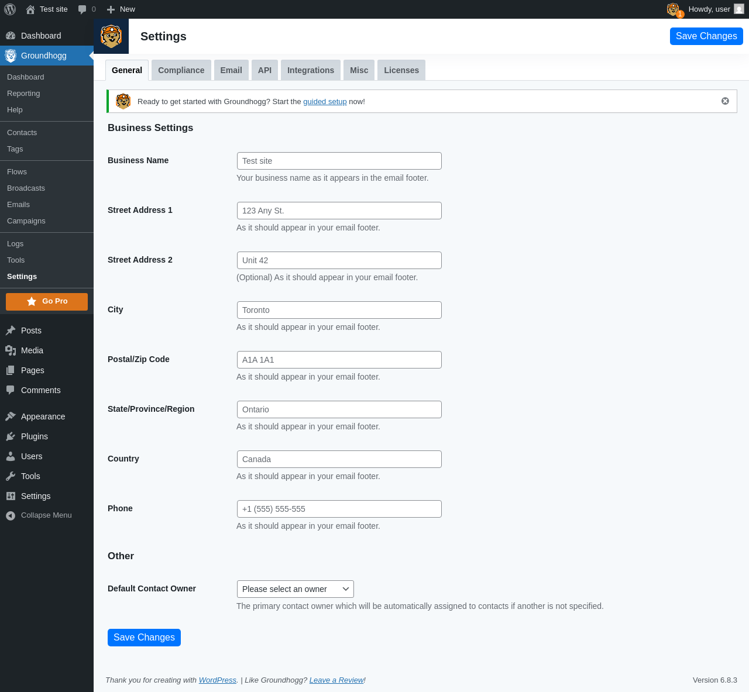Image resolution: width=749 pixels, height=692 pixels.
Task: Click the Comments icon in sidebar
Action: [11, 390]
